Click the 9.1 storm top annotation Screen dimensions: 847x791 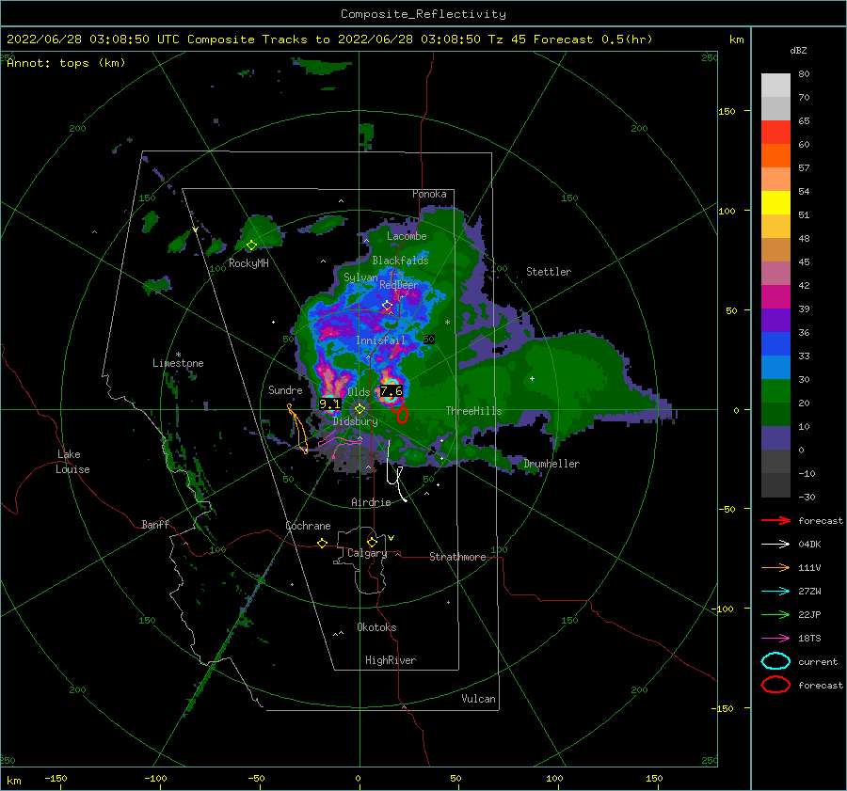[x=329, y=403]
